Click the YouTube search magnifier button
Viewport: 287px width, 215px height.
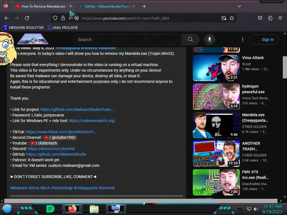[190, 39]
